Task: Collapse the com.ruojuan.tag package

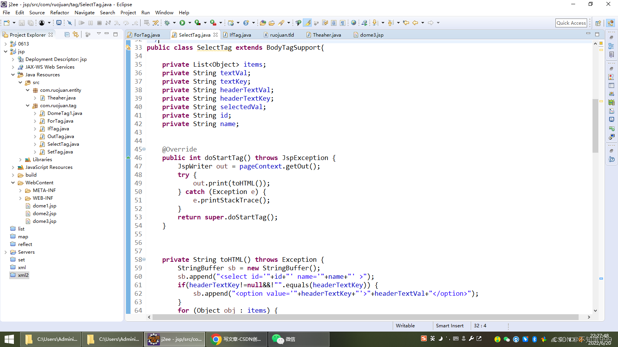Action: point(27,105)
